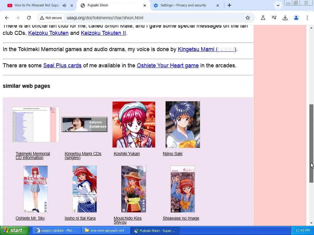Open the Not secure site info
Screen dimensions: 314x235
pyautogui.click(x=51, y=18)
